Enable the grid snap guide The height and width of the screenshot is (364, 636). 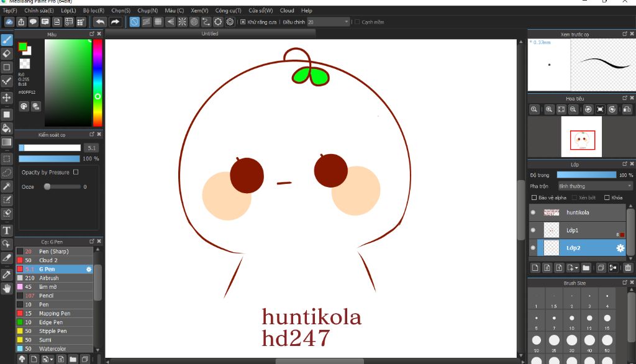point(158,22)
